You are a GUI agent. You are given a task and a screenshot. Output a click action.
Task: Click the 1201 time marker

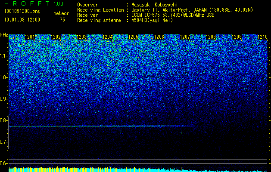[x=30, y=37]
